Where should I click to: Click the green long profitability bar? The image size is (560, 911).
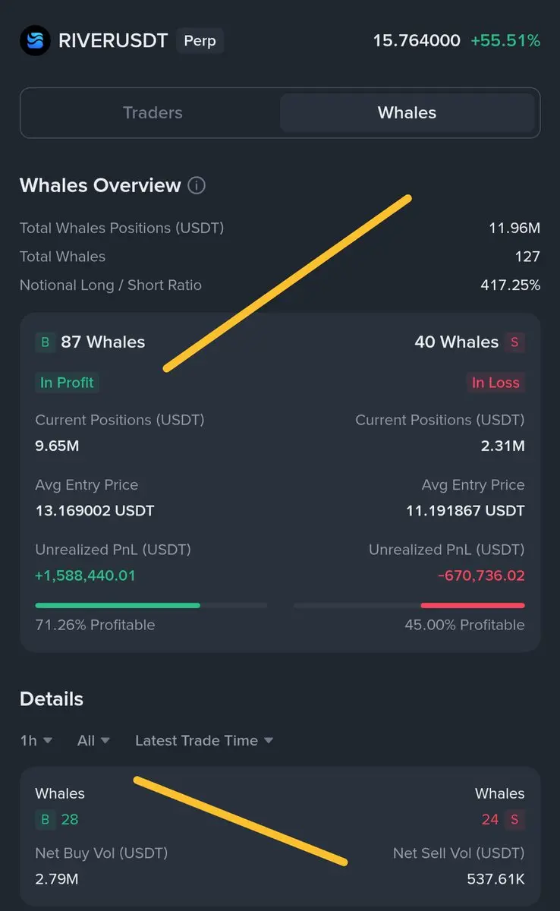(118, 605)
